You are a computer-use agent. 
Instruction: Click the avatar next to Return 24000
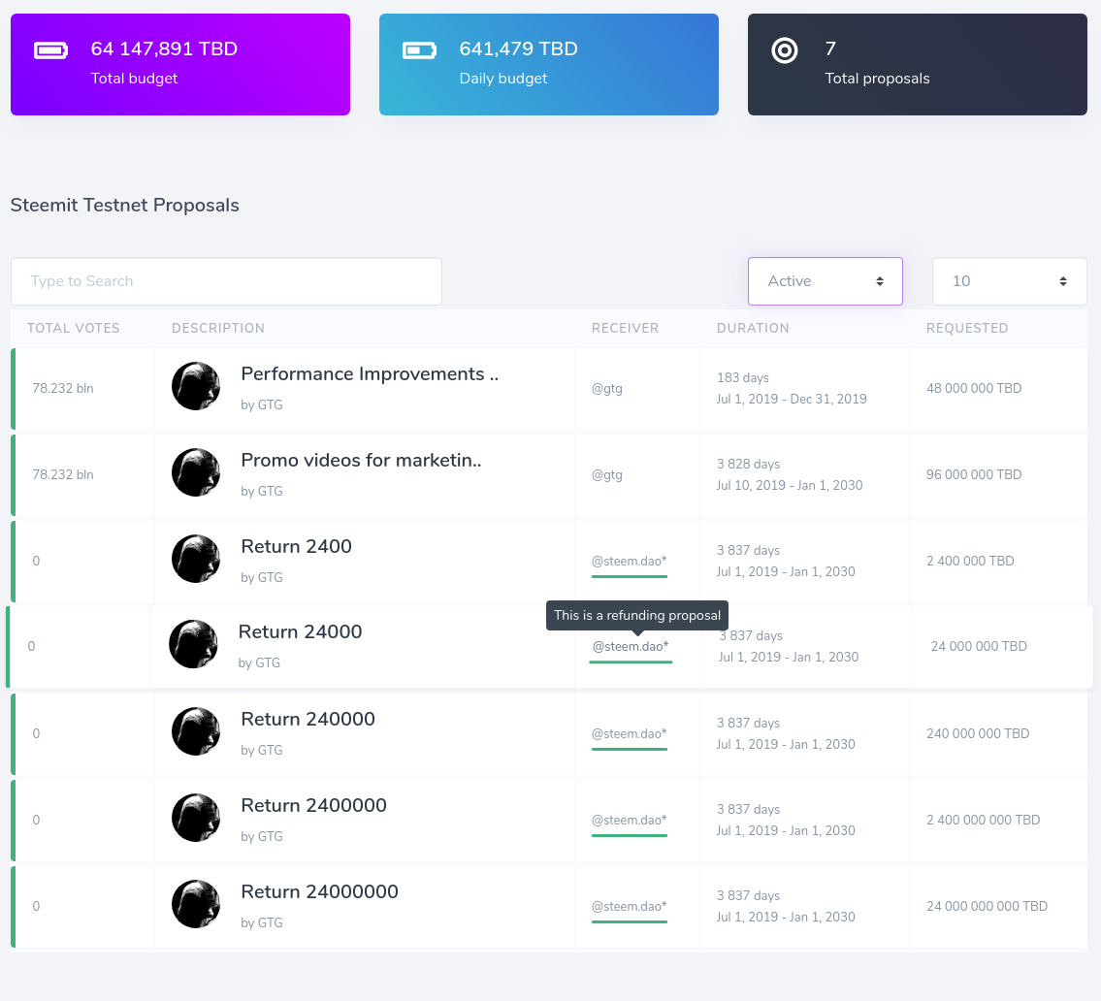coord(193,644)
